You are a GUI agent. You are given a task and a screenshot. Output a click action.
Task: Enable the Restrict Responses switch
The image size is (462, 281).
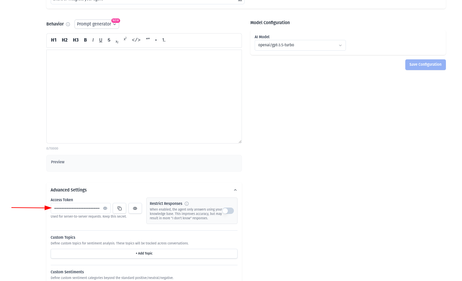(x=228, y=211)
